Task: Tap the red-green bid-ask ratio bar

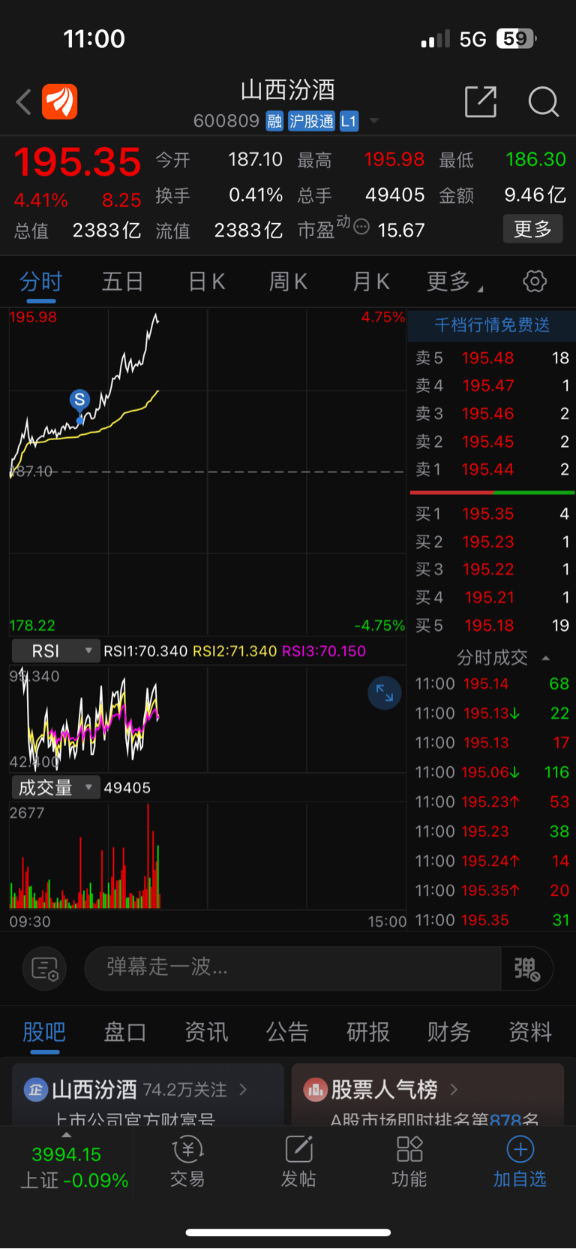Action: point(492,493)
